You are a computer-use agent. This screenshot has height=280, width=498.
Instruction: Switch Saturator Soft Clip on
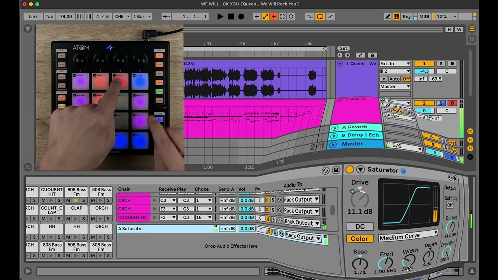click(450, 205)
